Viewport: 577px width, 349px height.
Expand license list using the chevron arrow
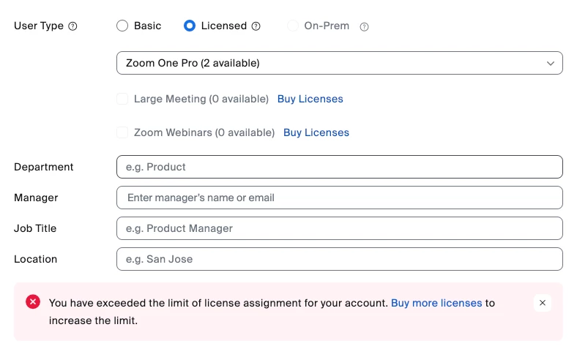[551, 64]
